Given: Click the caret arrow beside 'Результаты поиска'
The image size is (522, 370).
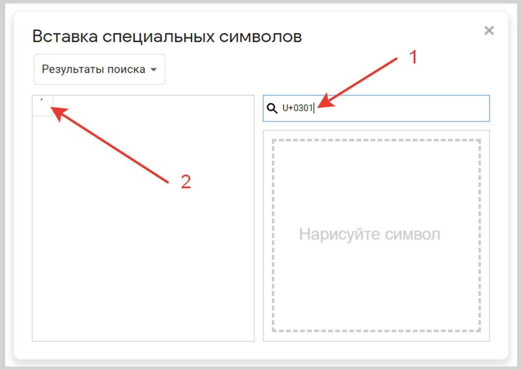Looking at the screenshot, I should pyautogui.click(x=154, y=70).
